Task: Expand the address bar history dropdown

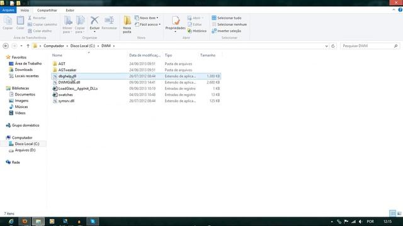Action: click(x=326, y=46)
